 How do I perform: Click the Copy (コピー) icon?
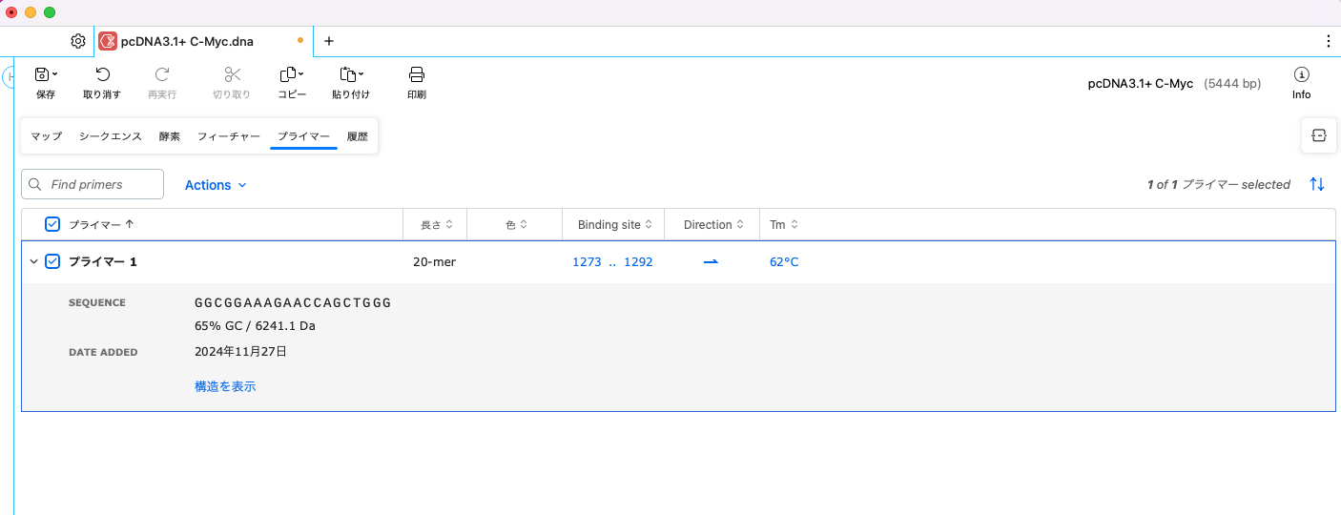[290, 74]
